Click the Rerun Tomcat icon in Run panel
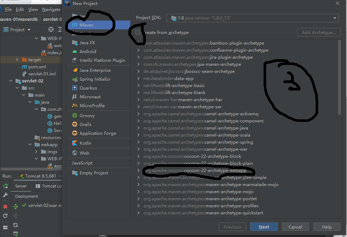 [5, 186]
